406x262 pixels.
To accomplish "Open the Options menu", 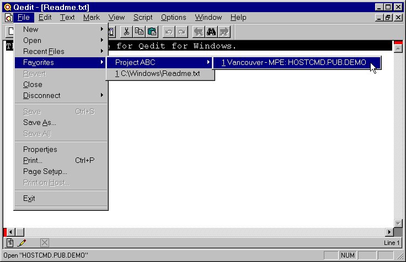I will point(173,18).
